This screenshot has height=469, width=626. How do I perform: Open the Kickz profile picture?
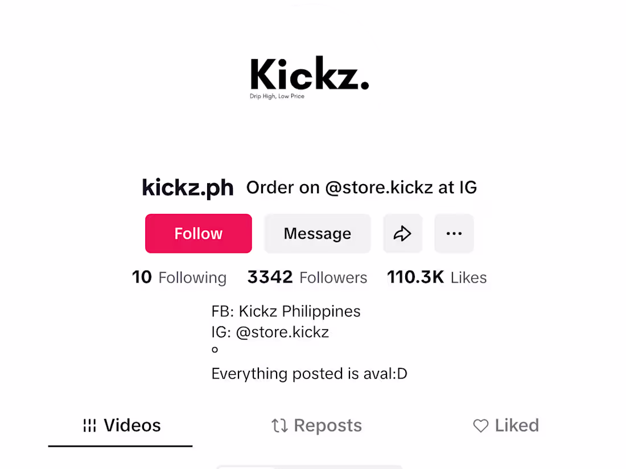309,77
